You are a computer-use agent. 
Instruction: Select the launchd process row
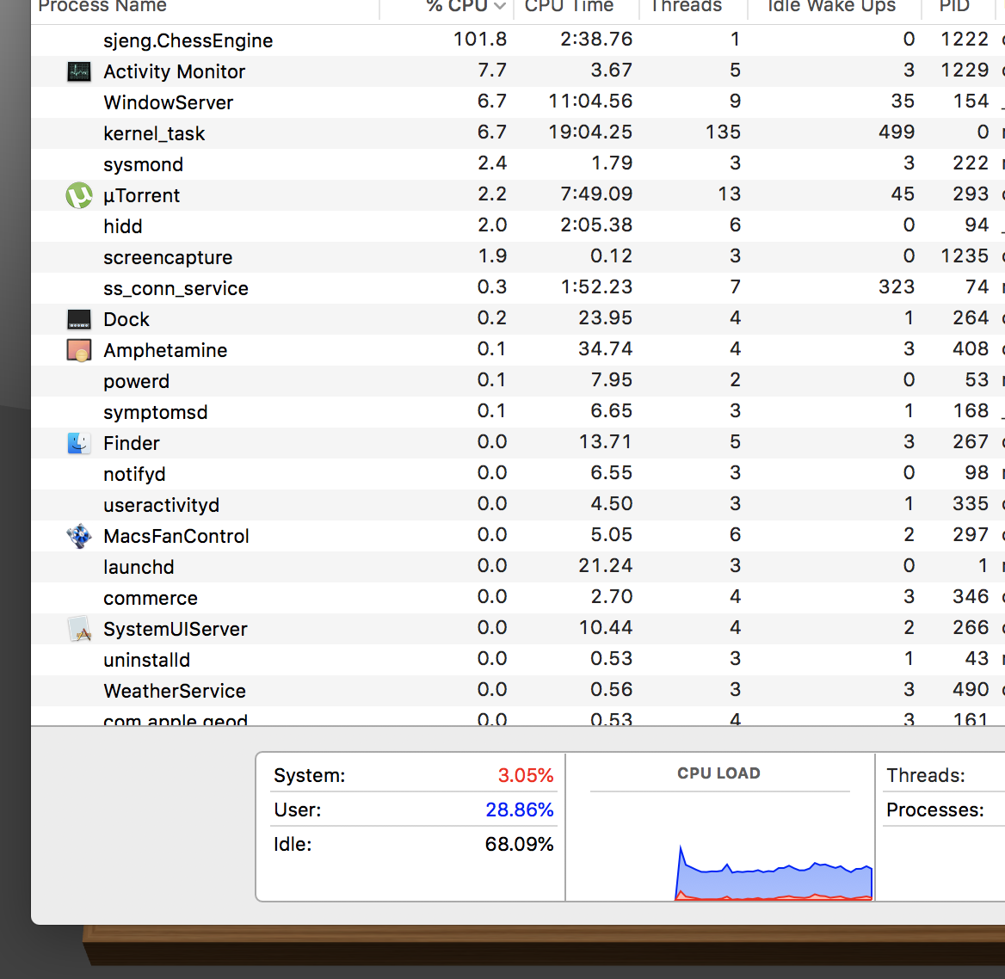pos(518,566)
